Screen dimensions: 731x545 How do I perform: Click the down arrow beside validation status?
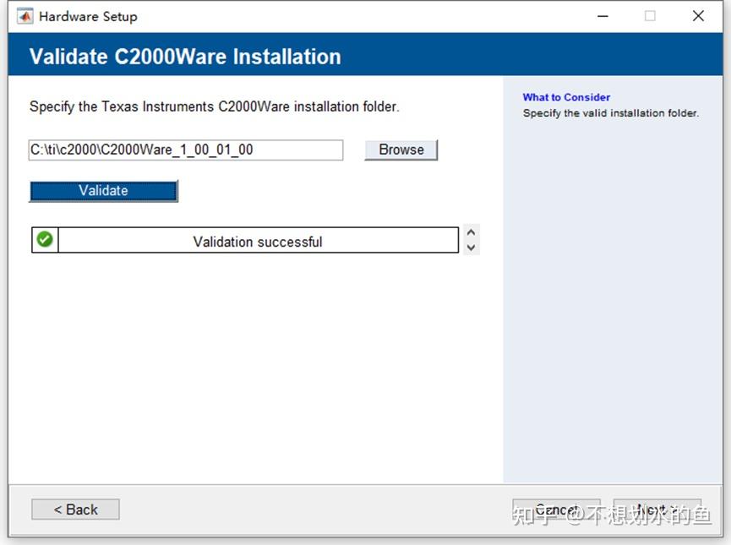(471, 248)
